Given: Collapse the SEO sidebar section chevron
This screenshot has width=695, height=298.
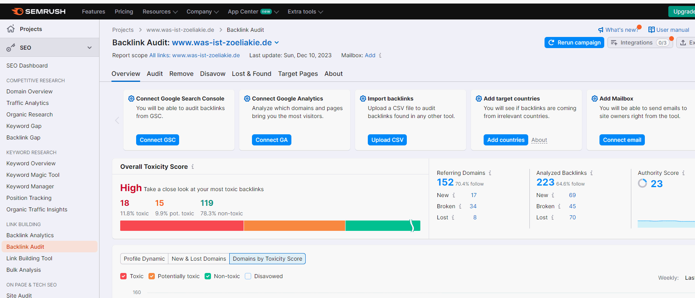Looking at the screenshot, I should coord(90,48).
